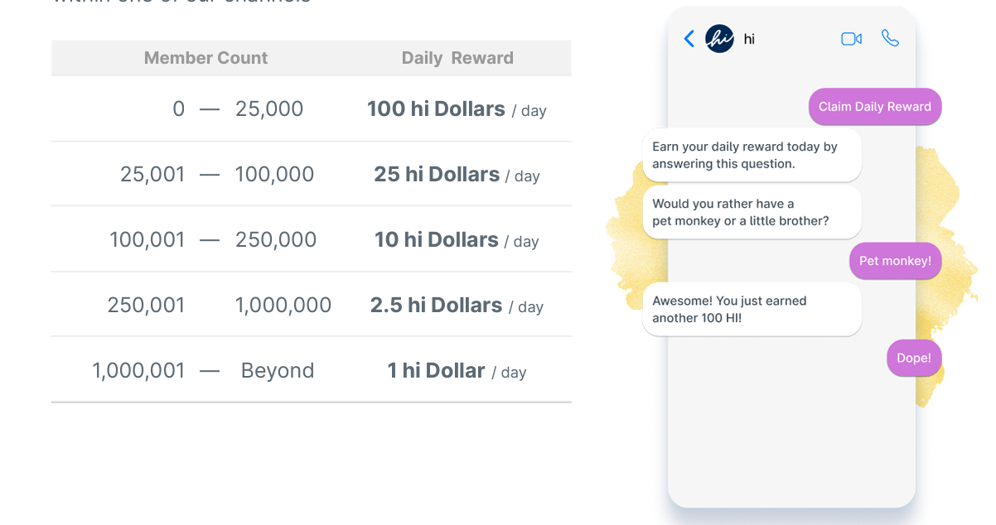Select the Pet monkey! reply bubble
Viewport: 996px width, 525px height.
point(895,261)
